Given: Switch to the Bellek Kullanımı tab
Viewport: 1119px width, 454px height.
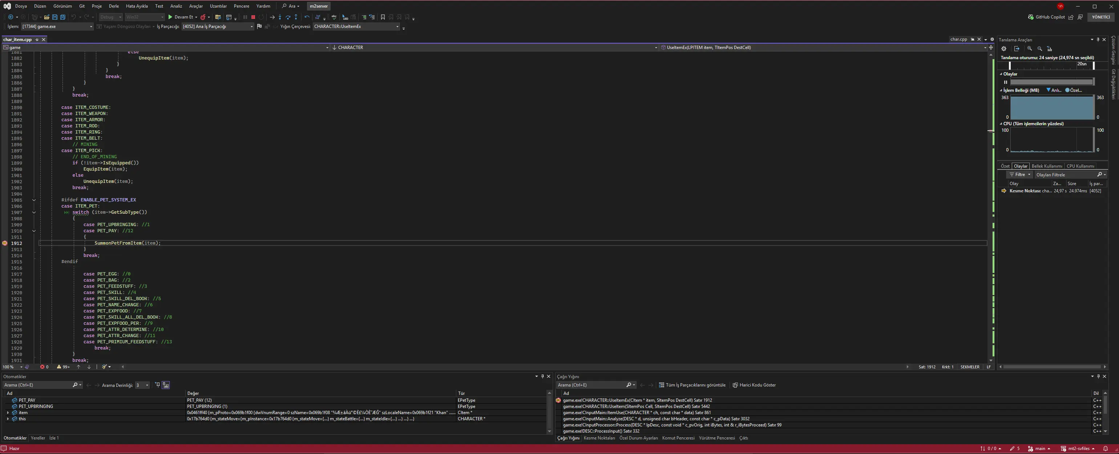Looking at the screenshot, I should point(1046,166).
